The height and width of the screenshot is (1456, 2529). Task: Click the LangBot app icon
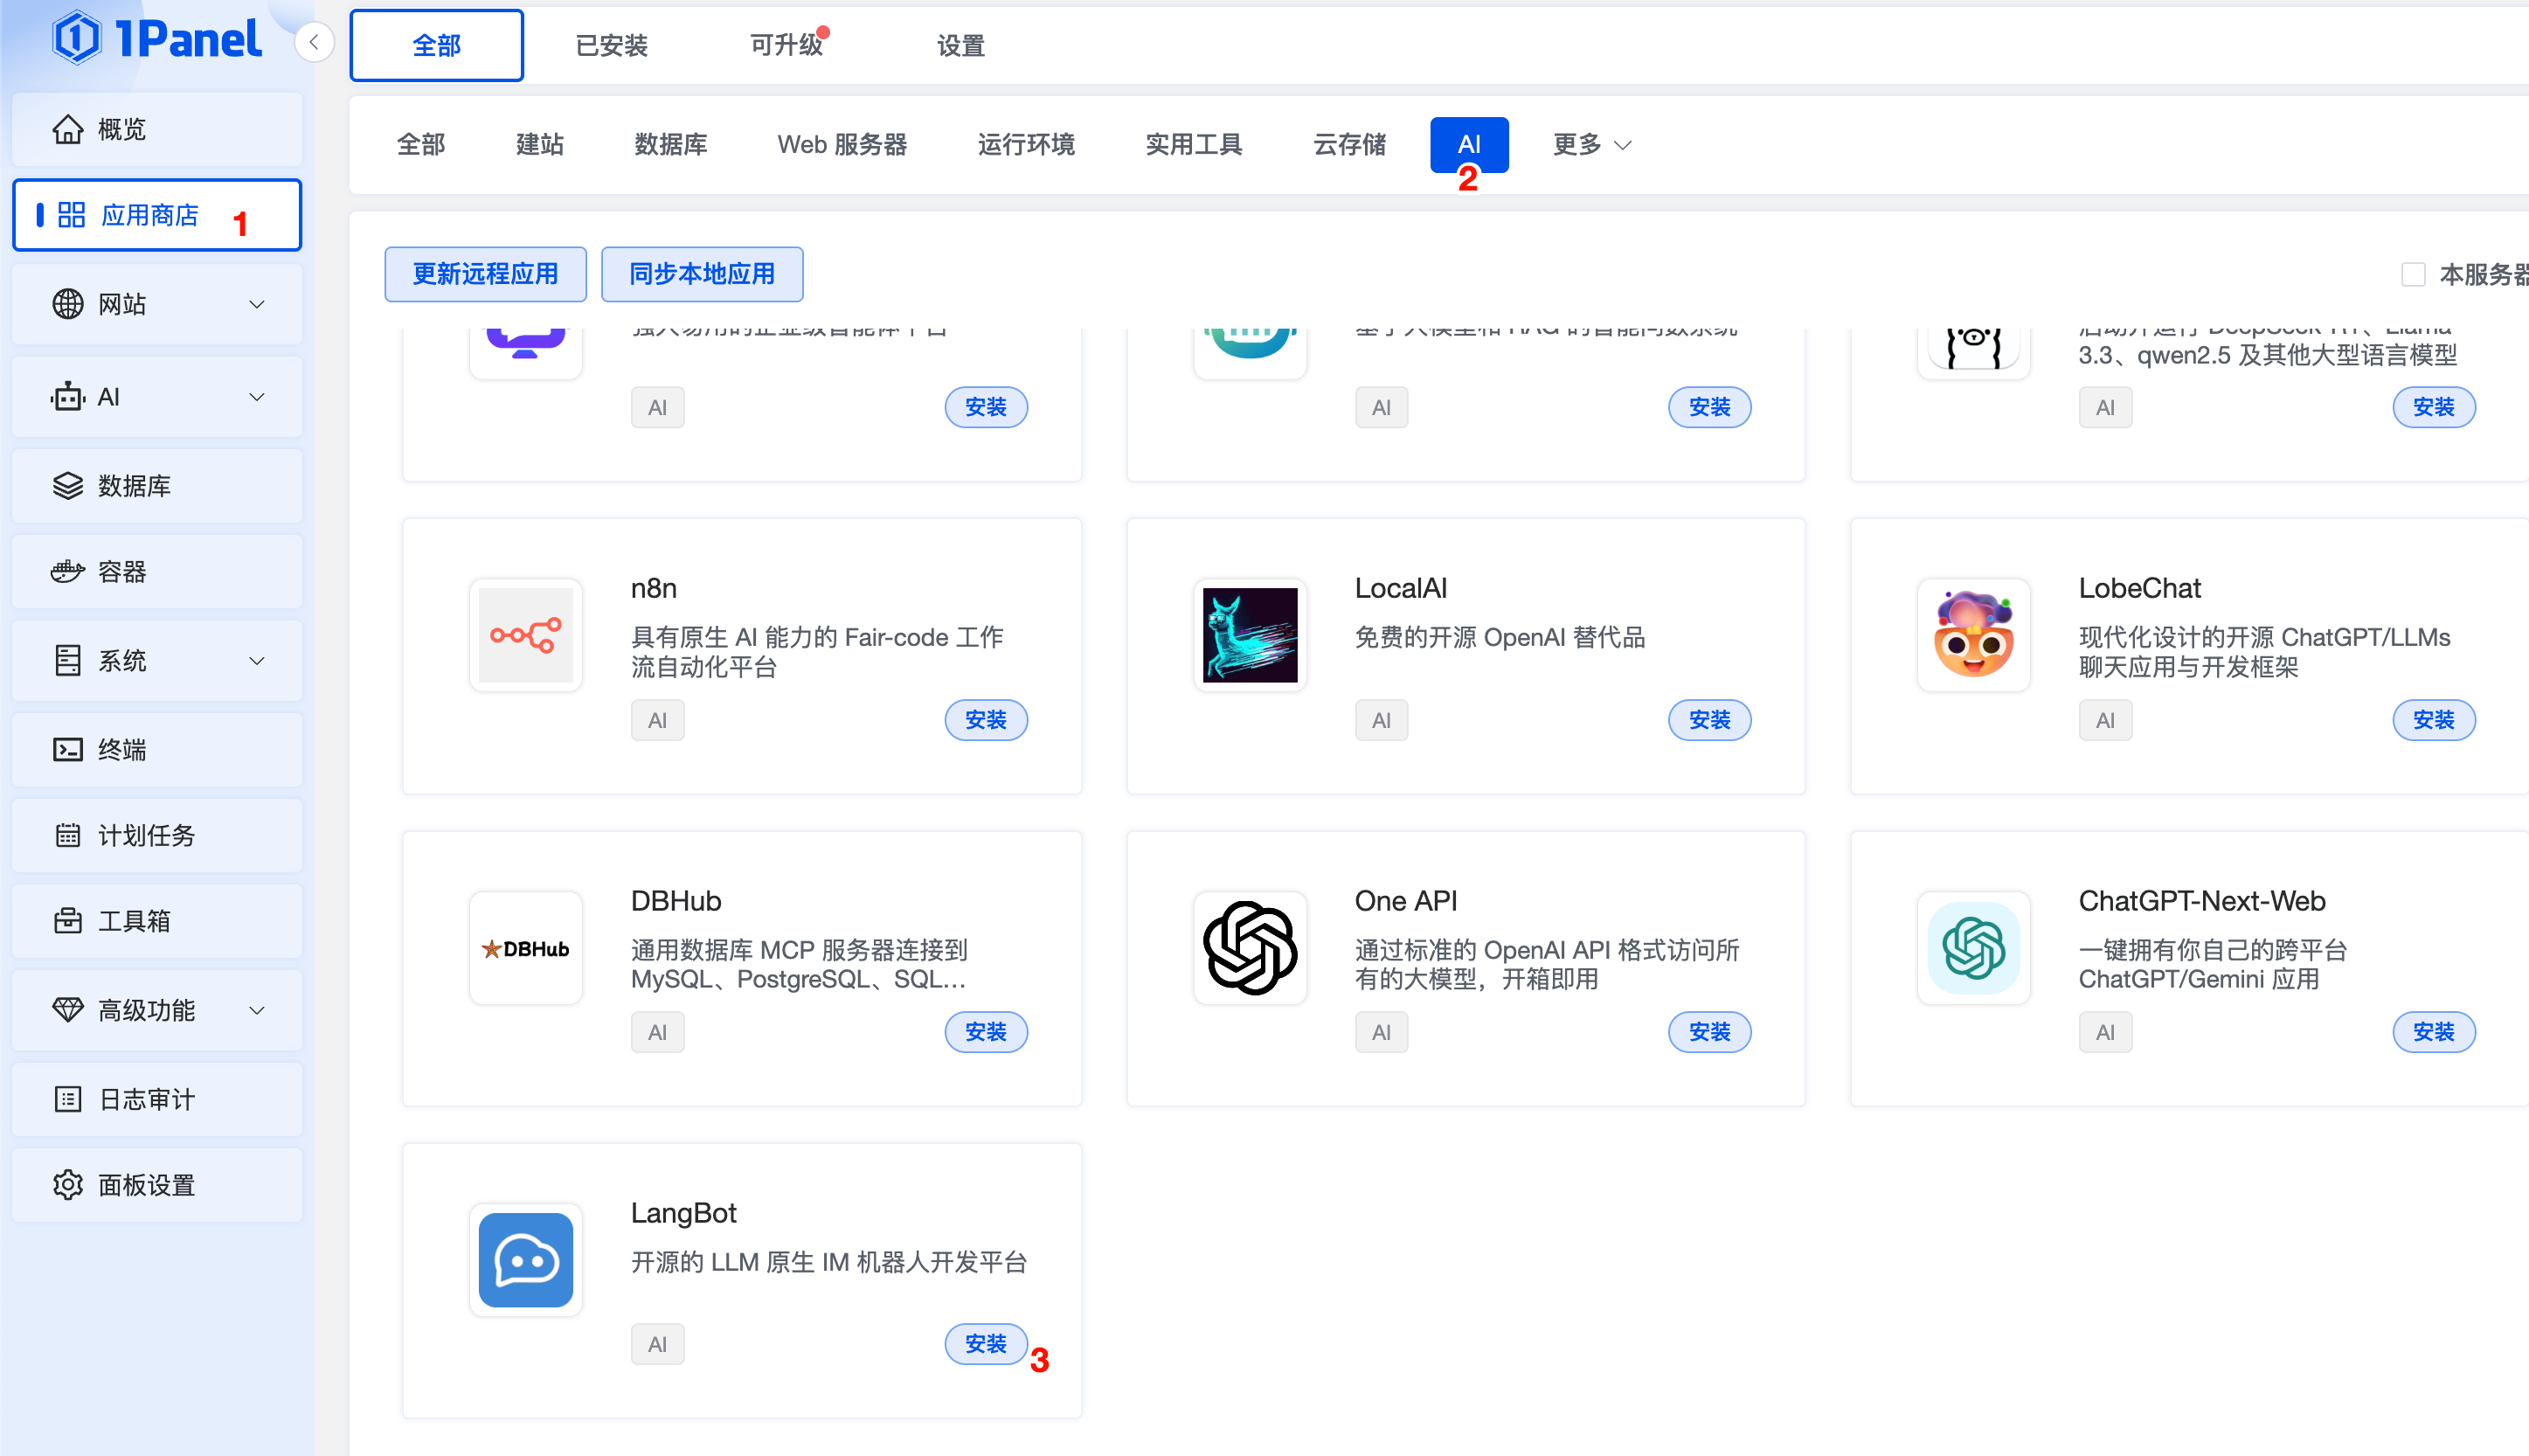point(526,1260)
